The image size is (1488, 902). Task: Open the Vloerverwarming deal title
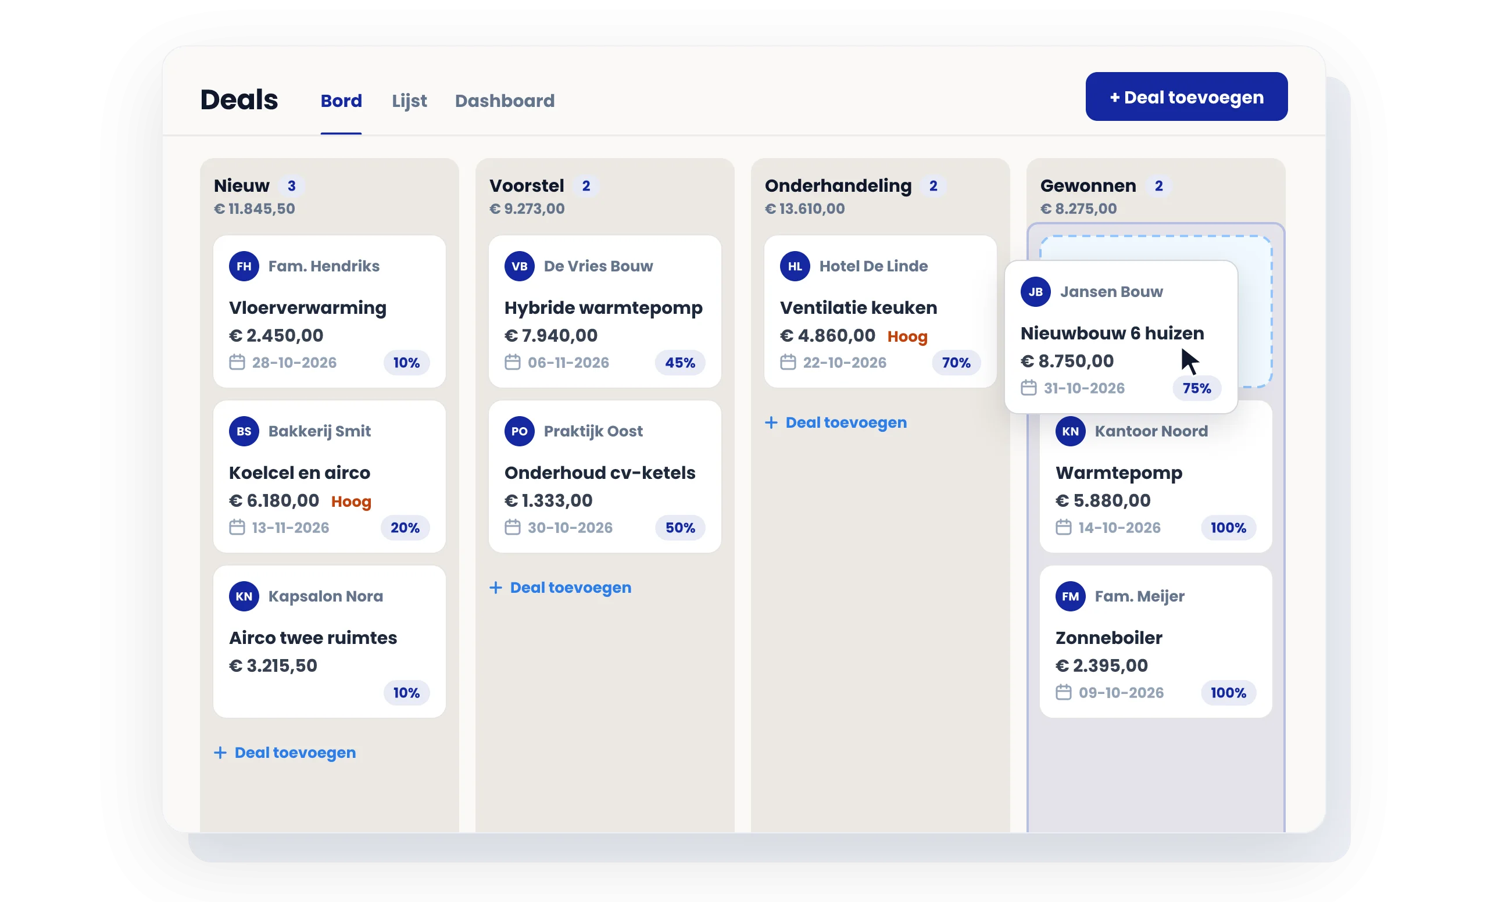(307, 308)
